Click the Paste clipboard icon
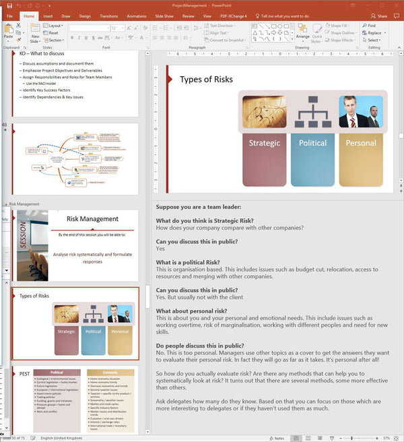 (9, 29)
